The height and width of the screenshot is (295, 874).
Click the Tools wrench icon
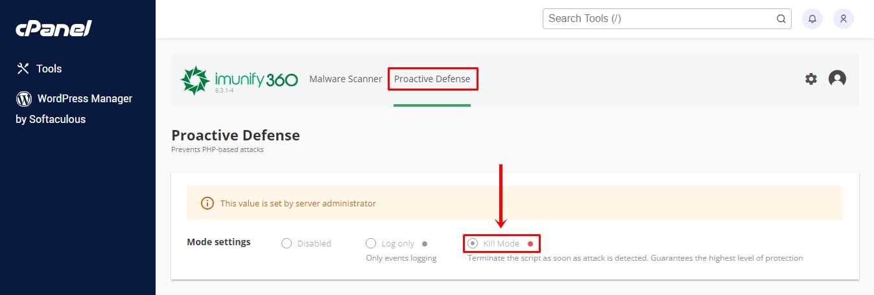pos(23,69)
